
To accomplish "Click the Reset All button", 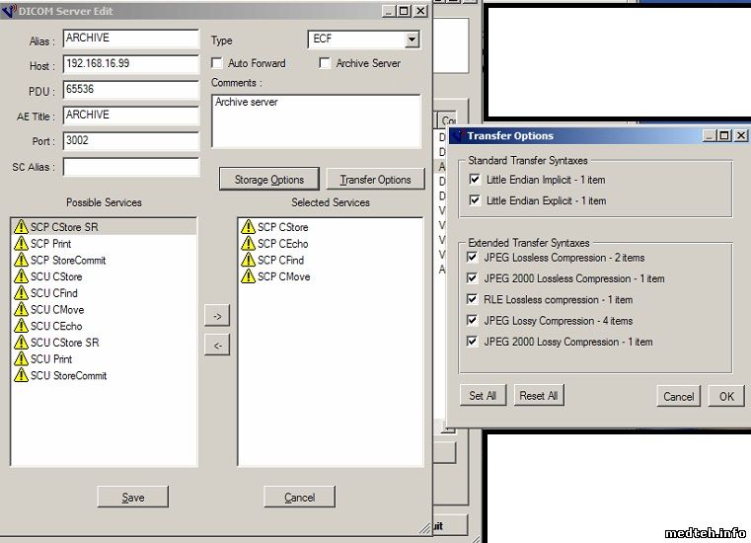I will (539, 396).
